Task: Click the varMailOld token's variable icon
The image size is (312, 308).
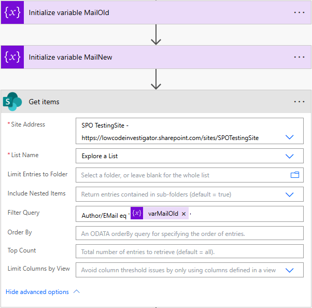Action: 137,214
